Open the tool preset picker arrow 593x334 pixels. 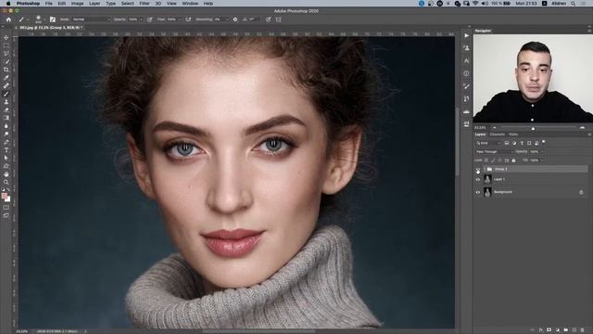[x=27, y=19]
